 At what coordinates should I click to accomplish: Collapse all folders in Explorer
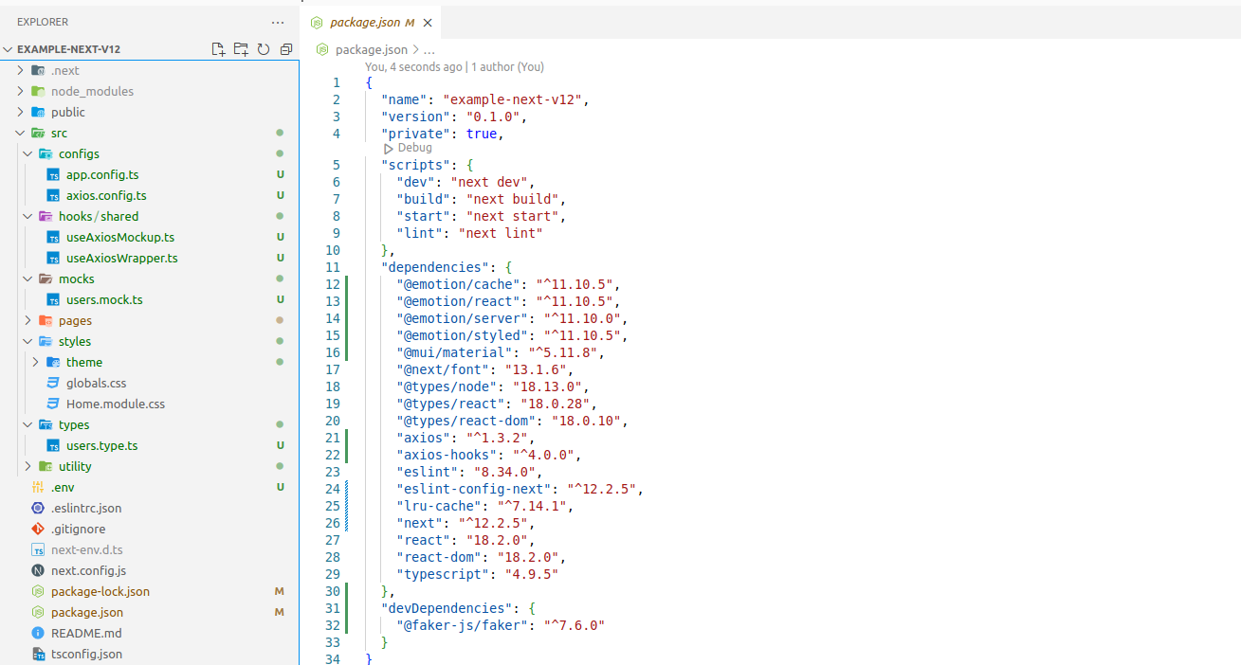tap(285, 49)
